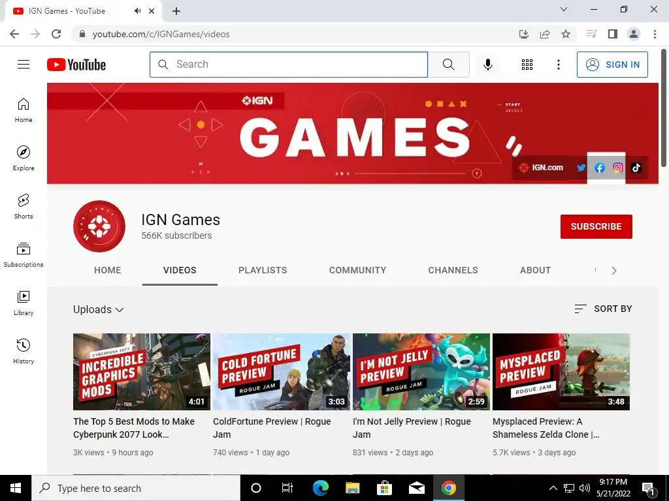Open Explore in sidebar
Image resolution: width=669 pixels, height=501 pixels.
tap(24, 158)
